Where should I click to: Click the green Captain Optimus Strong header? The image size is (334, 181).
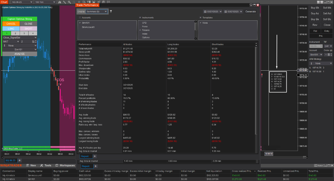20,19
